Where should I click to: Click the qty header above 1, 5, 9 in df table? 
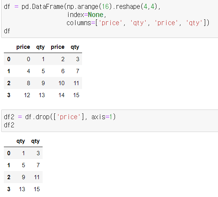(x=40, y=47)
